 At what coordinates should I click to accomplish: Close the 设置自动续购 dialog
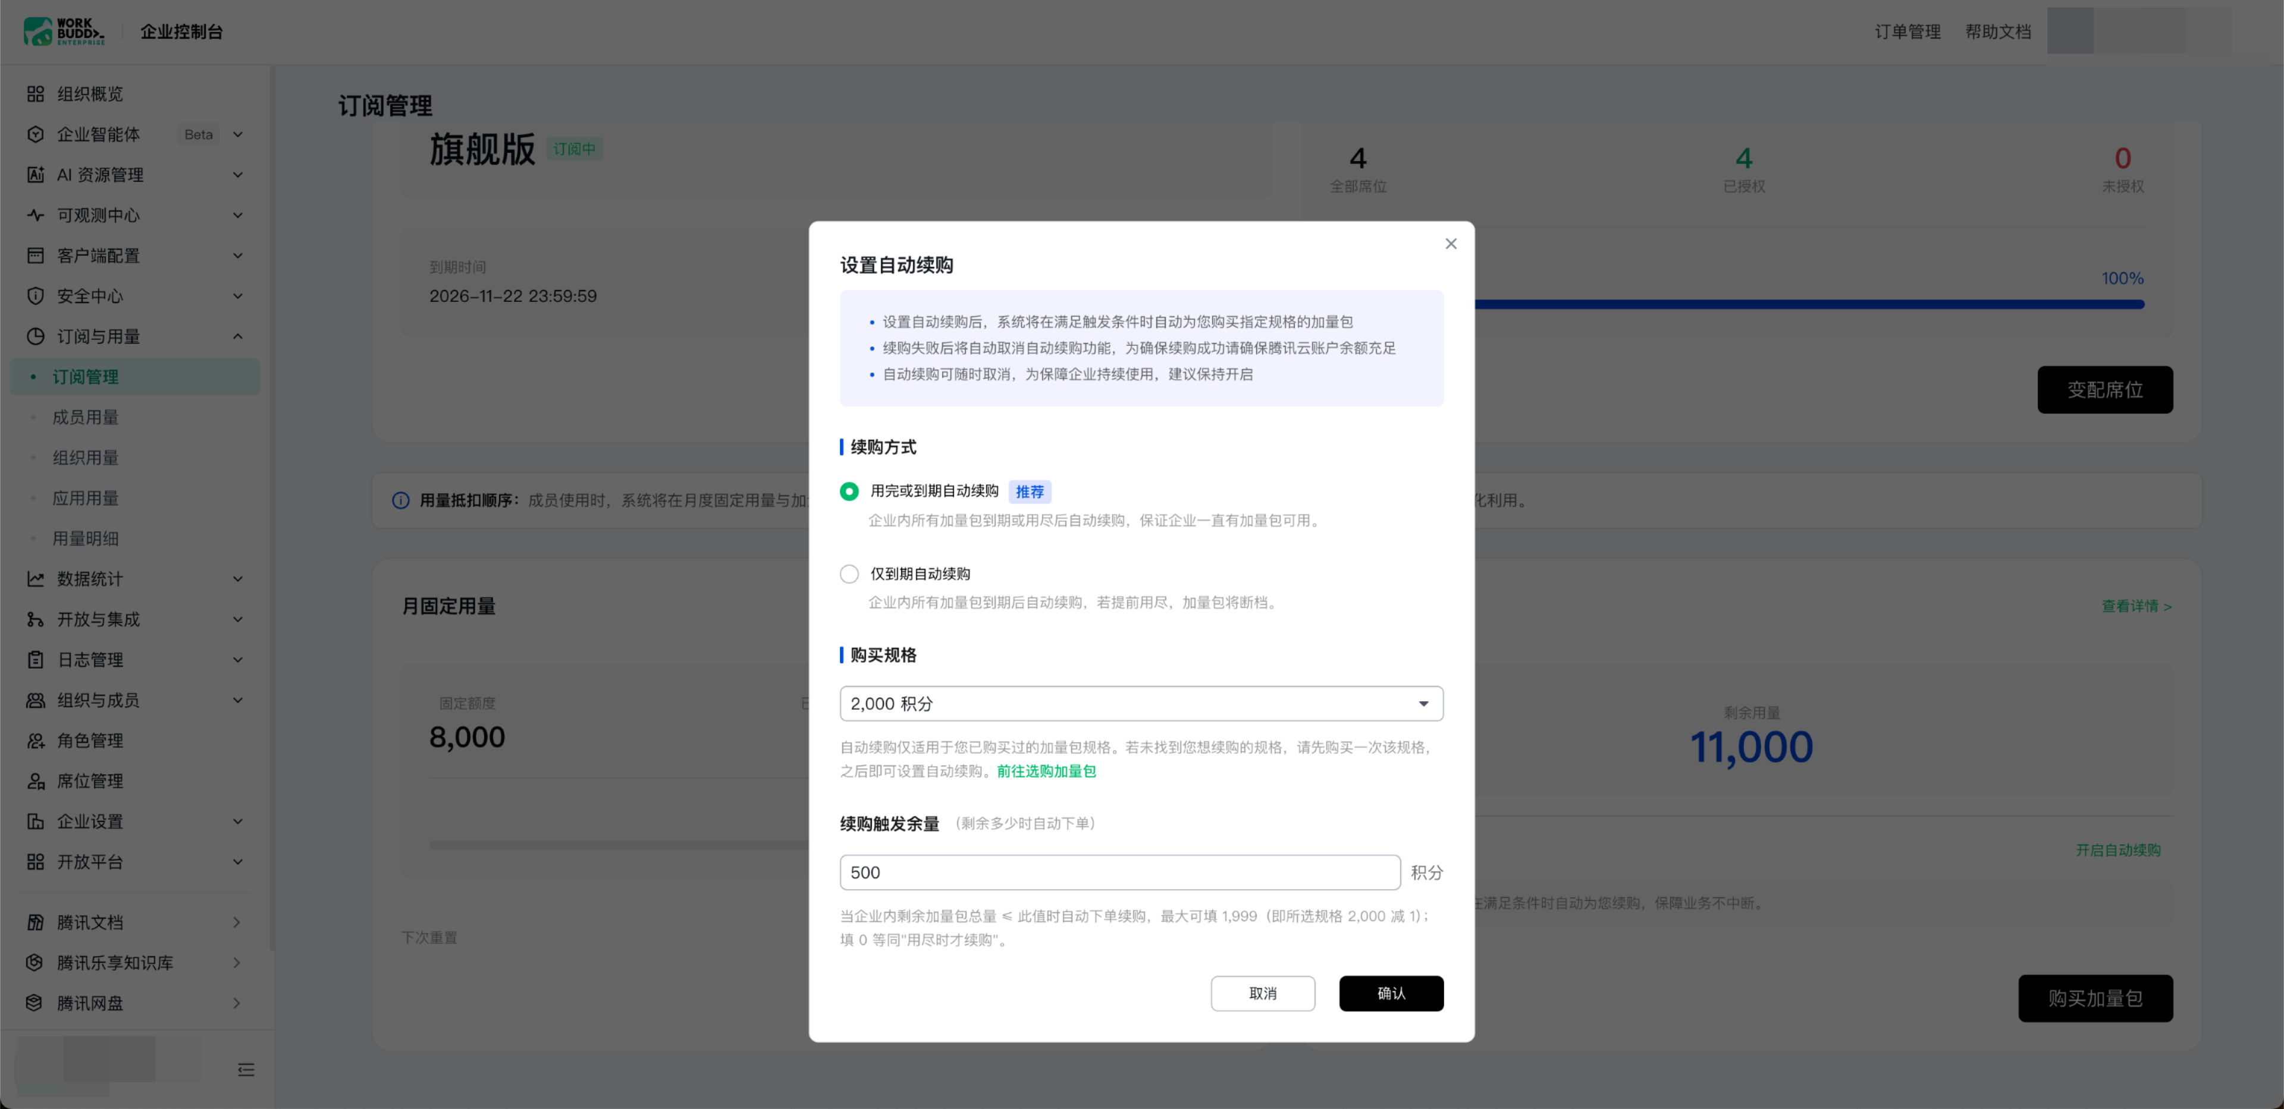coord(1451,244)
